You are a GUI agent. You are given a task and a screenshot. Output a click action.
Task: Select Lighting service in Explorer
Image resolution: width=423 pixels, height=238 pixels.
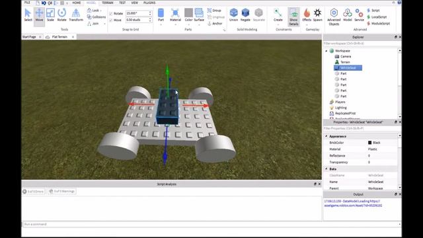tap(341, 108)
